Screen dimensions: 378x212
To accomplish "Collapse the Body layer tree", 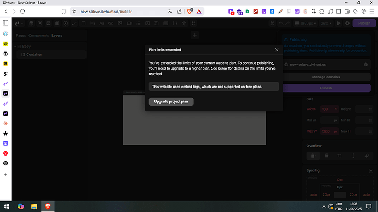I will pyautogui.click(x=15, y=47).
